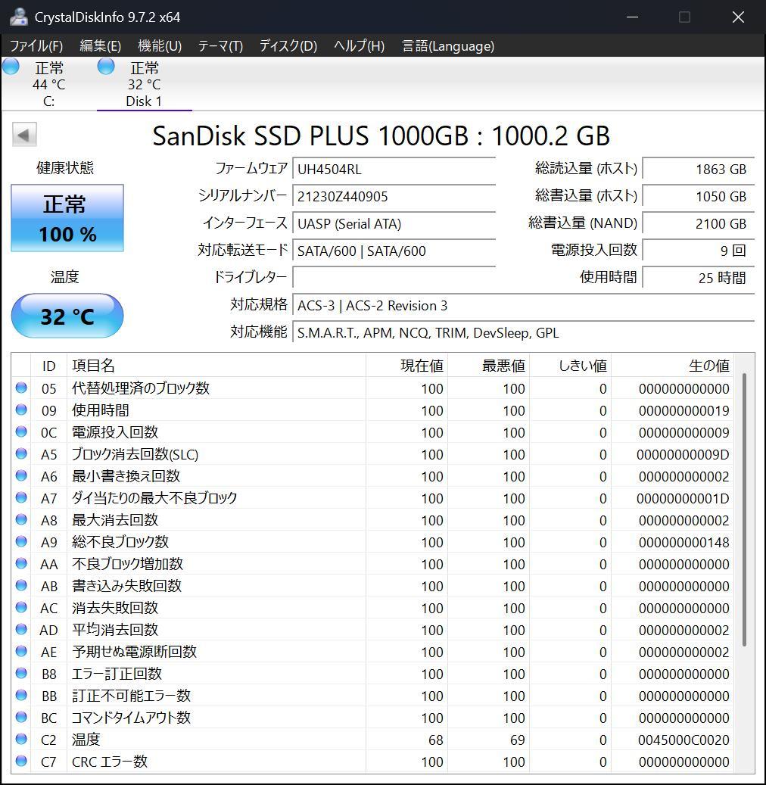Screen dimensions: 766x785
Task: Click status dot for attribute AD 平均消去回数
Action: pos(21,629)
